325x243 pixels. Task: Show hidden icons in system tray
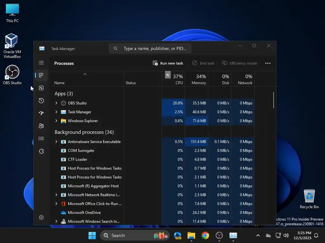258,235
